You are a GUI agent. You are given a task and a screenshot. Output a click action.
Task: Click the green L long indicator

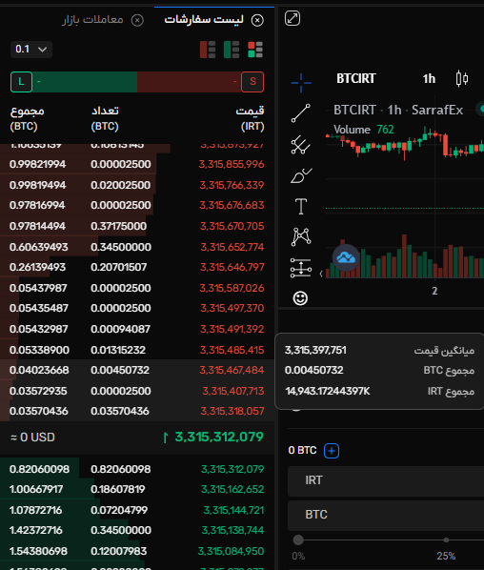(22, 82)
